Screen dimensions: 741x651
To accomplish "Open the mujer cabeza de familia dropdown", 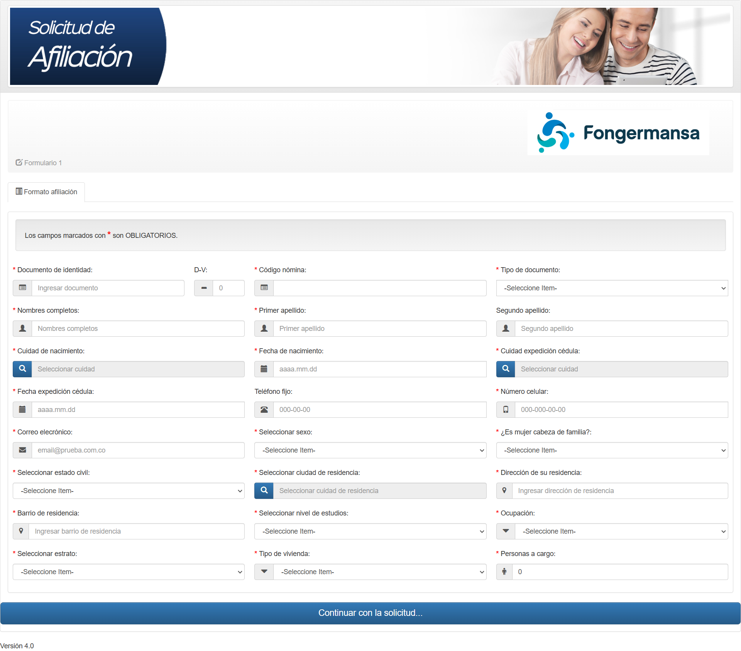I will 612,450.
